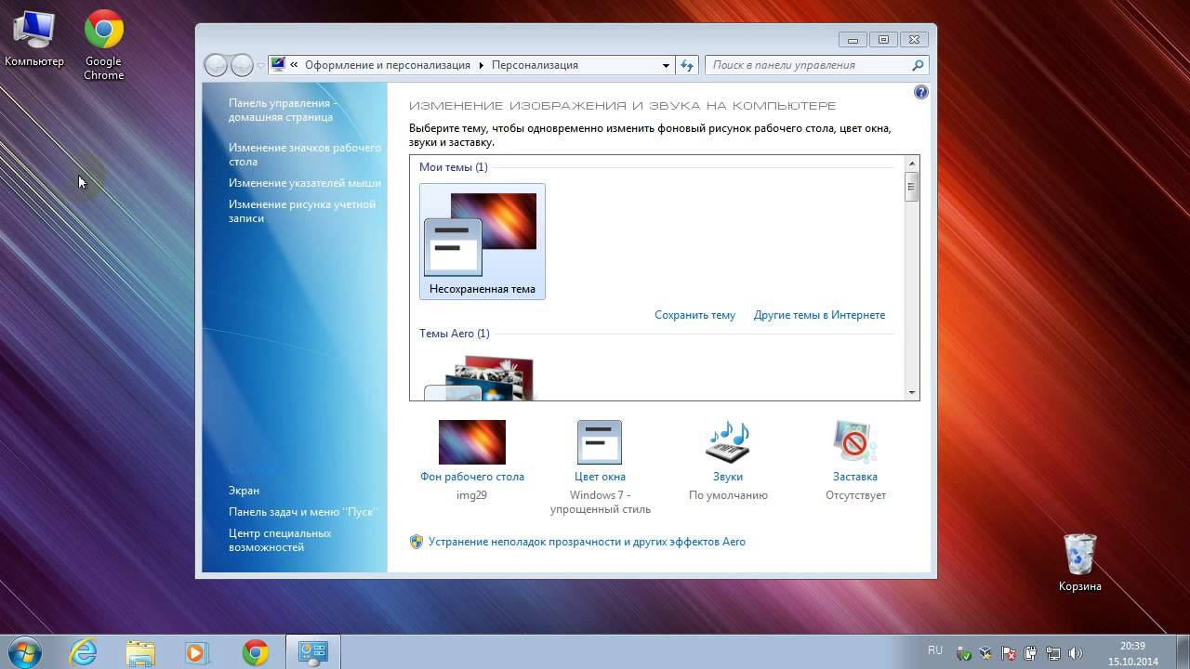Image resolution: width=1190 pixels, height=669 pixels.
Task: Launch Internet Explorer from the taskbar
Action: pyautogui.click(x=84, y=652)
